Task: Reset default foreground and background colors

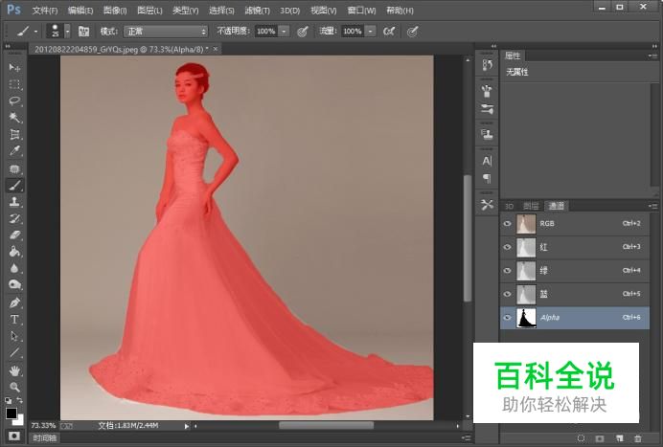Action: (8, 400)
